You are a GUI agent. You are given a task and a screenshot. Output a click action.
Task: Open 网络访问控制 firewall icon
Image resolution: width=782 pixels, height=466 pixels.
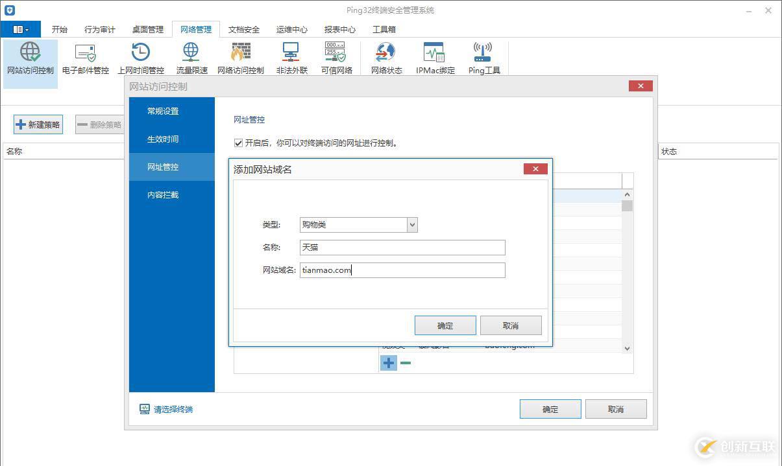[x=241, y=52]
